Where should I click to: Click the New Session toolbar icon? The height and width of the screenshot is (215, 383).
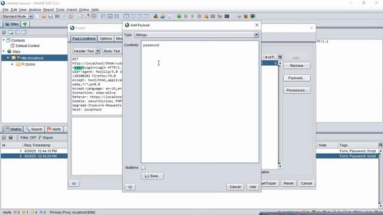click(x=37, y=16)
